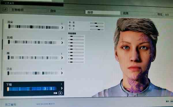Click the LB bumper icon beside 生物識別
This screenshot has width=173, height=107.
coord(5,9)
